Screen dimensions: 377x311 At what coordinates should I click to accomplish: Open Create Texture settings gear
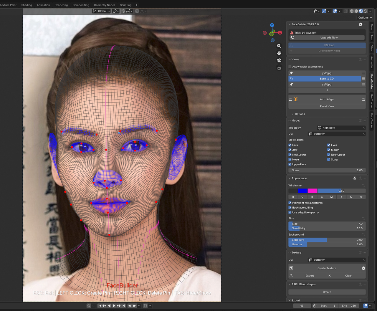(363, 268)
